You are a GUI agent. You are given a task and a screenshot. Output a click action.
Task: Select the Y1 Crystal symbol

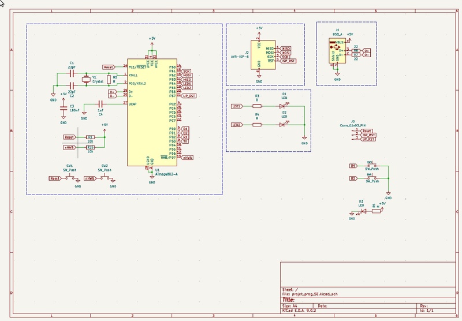click(x=86, y=79)
